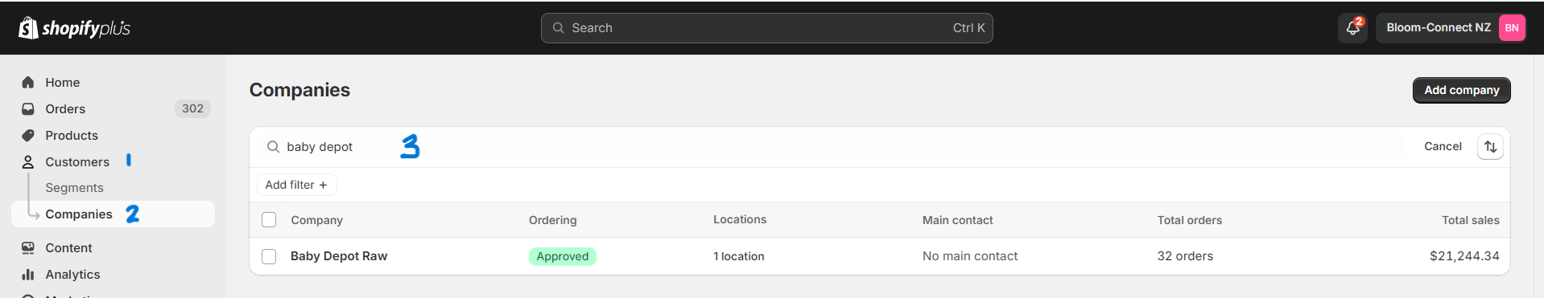Screen dimensions: 1544x298
Task: Open Content via its icon
Action: tap(28, 248)
